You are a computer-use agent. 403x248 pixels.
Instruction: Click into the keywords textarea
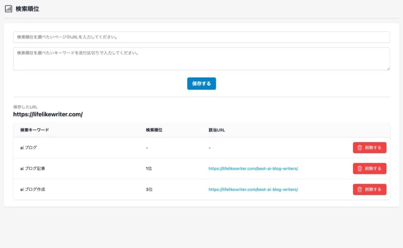(201, 59)
